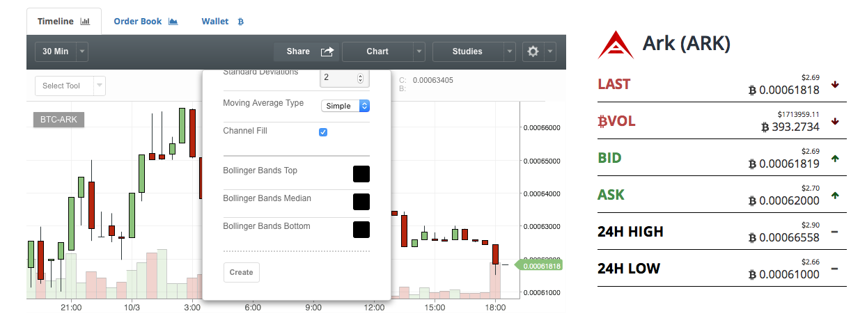This screenshot has height=325, width=867.
Task: Click the 24H HIGH dash indicator
Action: (x=835, y=232)
